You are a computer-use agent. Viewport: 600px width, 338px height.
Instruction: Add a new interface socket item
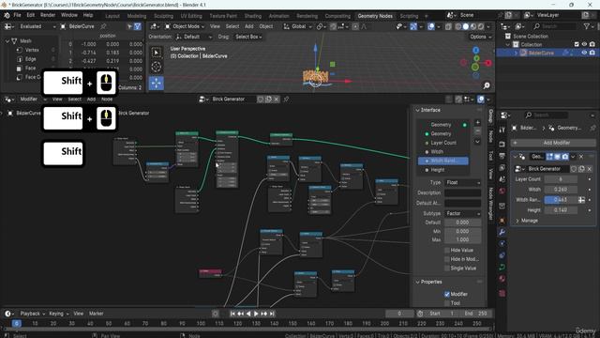click(x=477, y=123)
